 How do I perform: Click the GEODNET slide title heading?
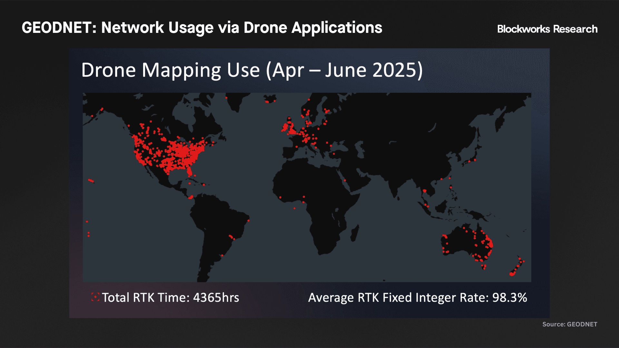click(202, 28)
